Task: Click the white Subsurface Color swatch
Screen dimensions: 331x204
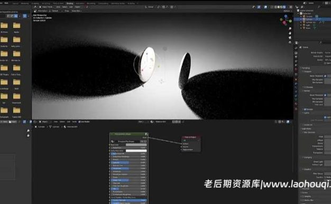Action: 136,151
